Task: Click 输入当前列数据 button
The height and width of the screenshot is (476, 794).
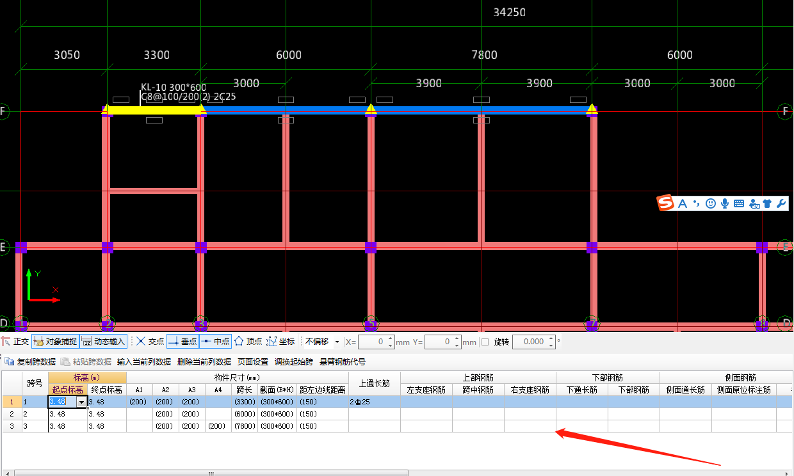Action: pyautogui.click(x=144, y=361)
